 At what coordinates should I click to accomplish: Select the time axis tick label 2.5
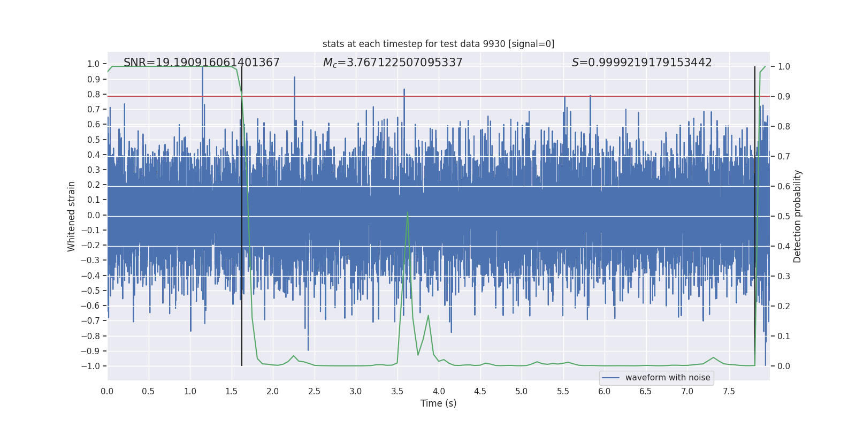point(314,391)
